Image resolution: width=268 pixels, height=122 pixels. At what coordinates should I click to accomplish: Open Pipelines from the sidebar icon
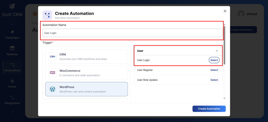click(12, 49)
